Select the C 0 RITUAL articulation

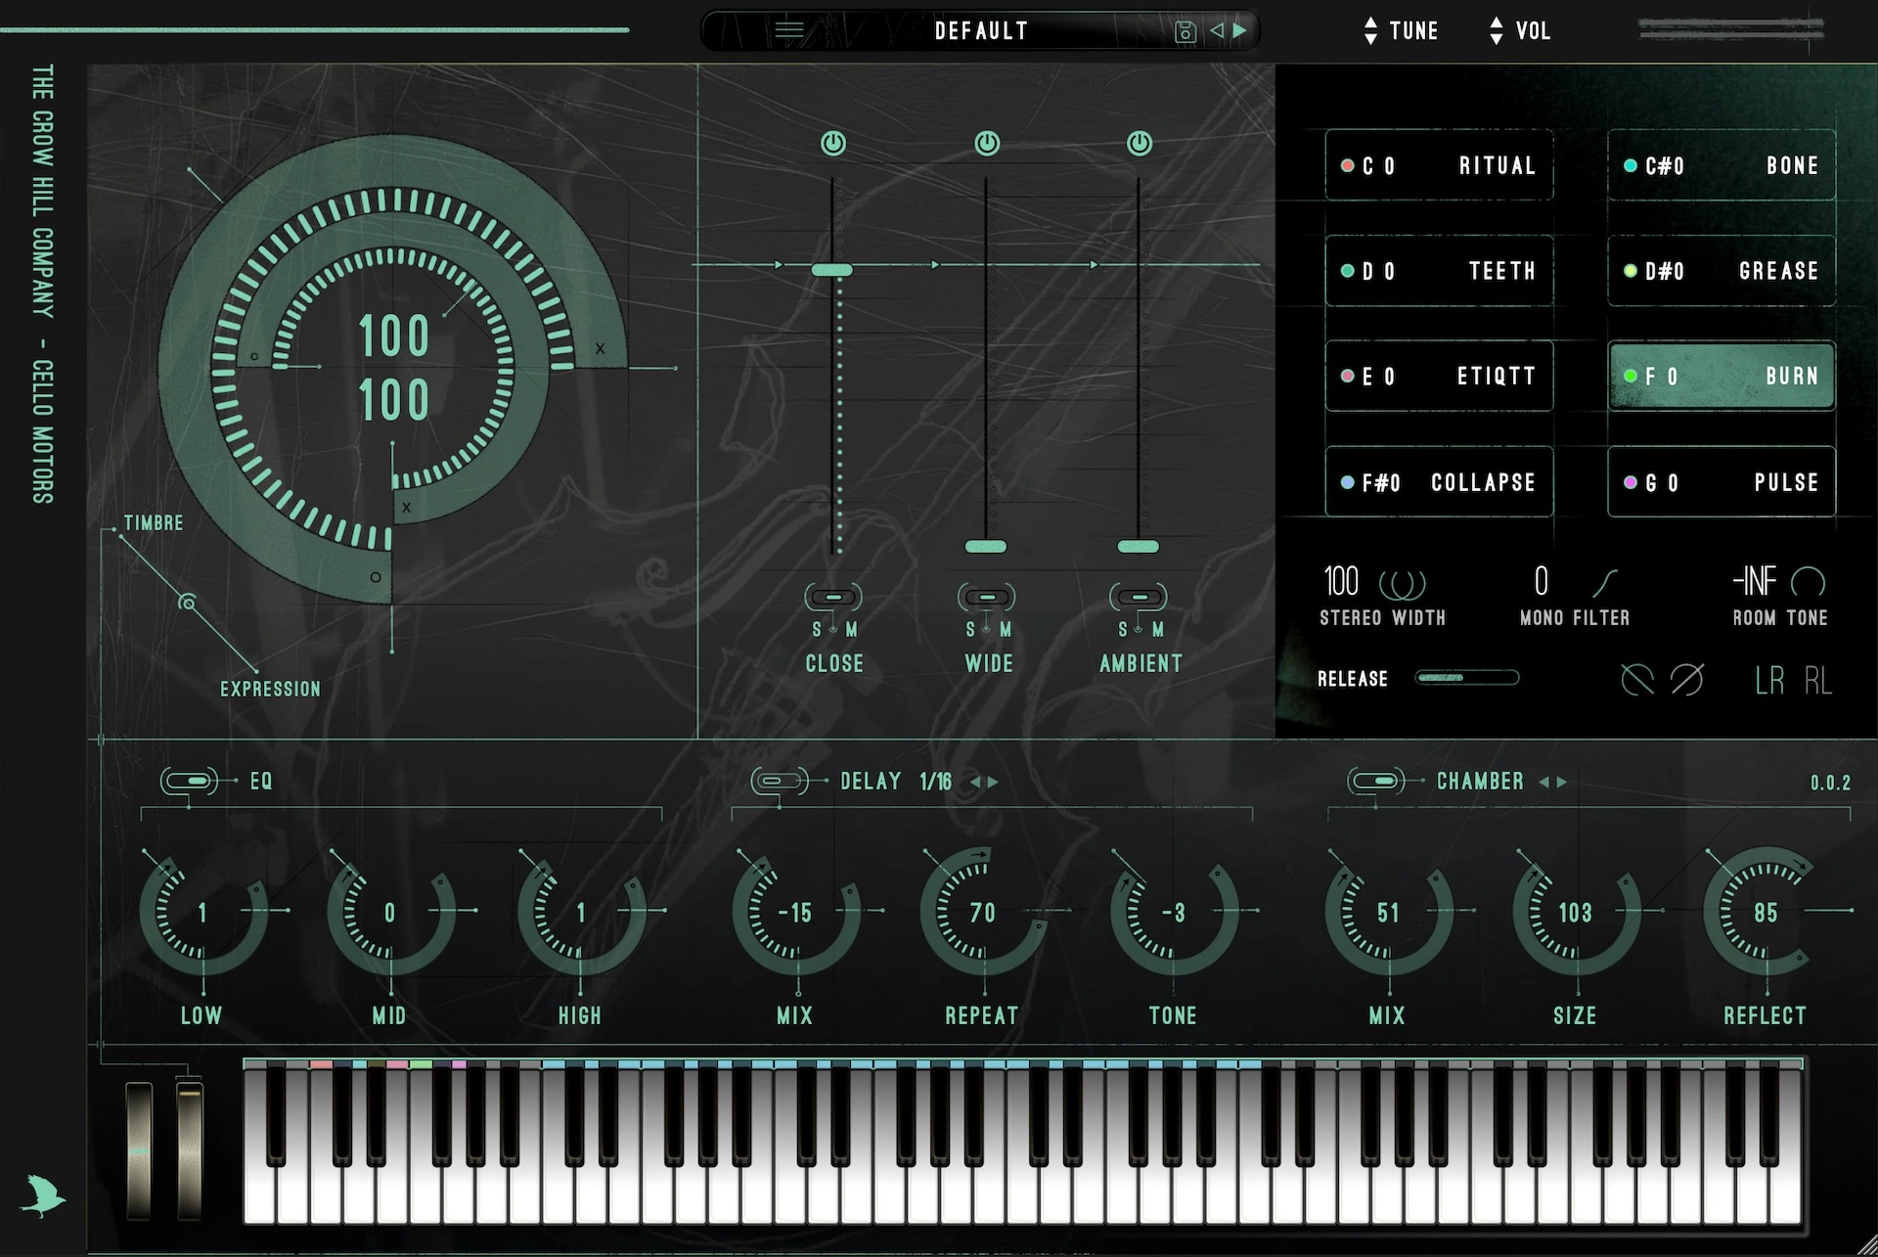pyautogui.click(x=1438, y=165)
